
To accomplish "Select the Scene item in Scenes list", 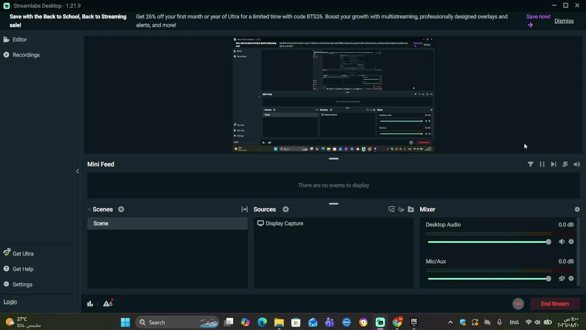I will click(x=168, y=224).
